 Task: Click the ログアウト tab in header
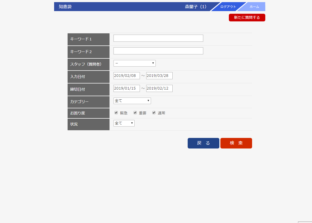(228, 7)
